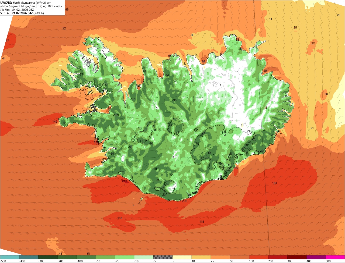
Task: Click the map value '48' near the bottom left
Action: [60, 254]
